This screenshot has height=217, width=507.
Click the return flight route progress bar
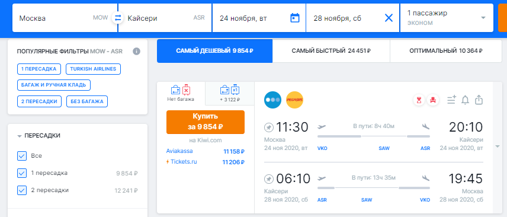click(x=374, y=188)
